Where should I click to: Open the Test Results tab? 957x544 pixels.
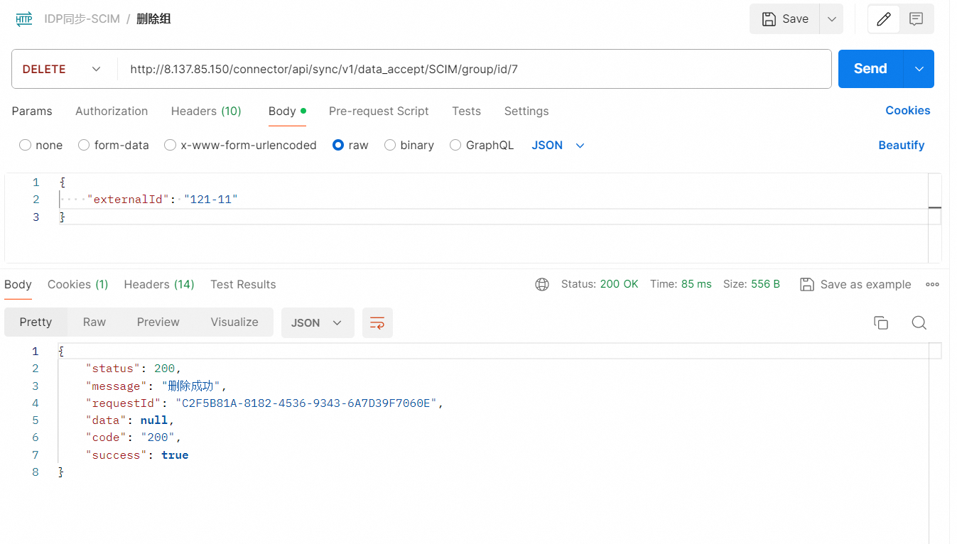tap(243, 284)
